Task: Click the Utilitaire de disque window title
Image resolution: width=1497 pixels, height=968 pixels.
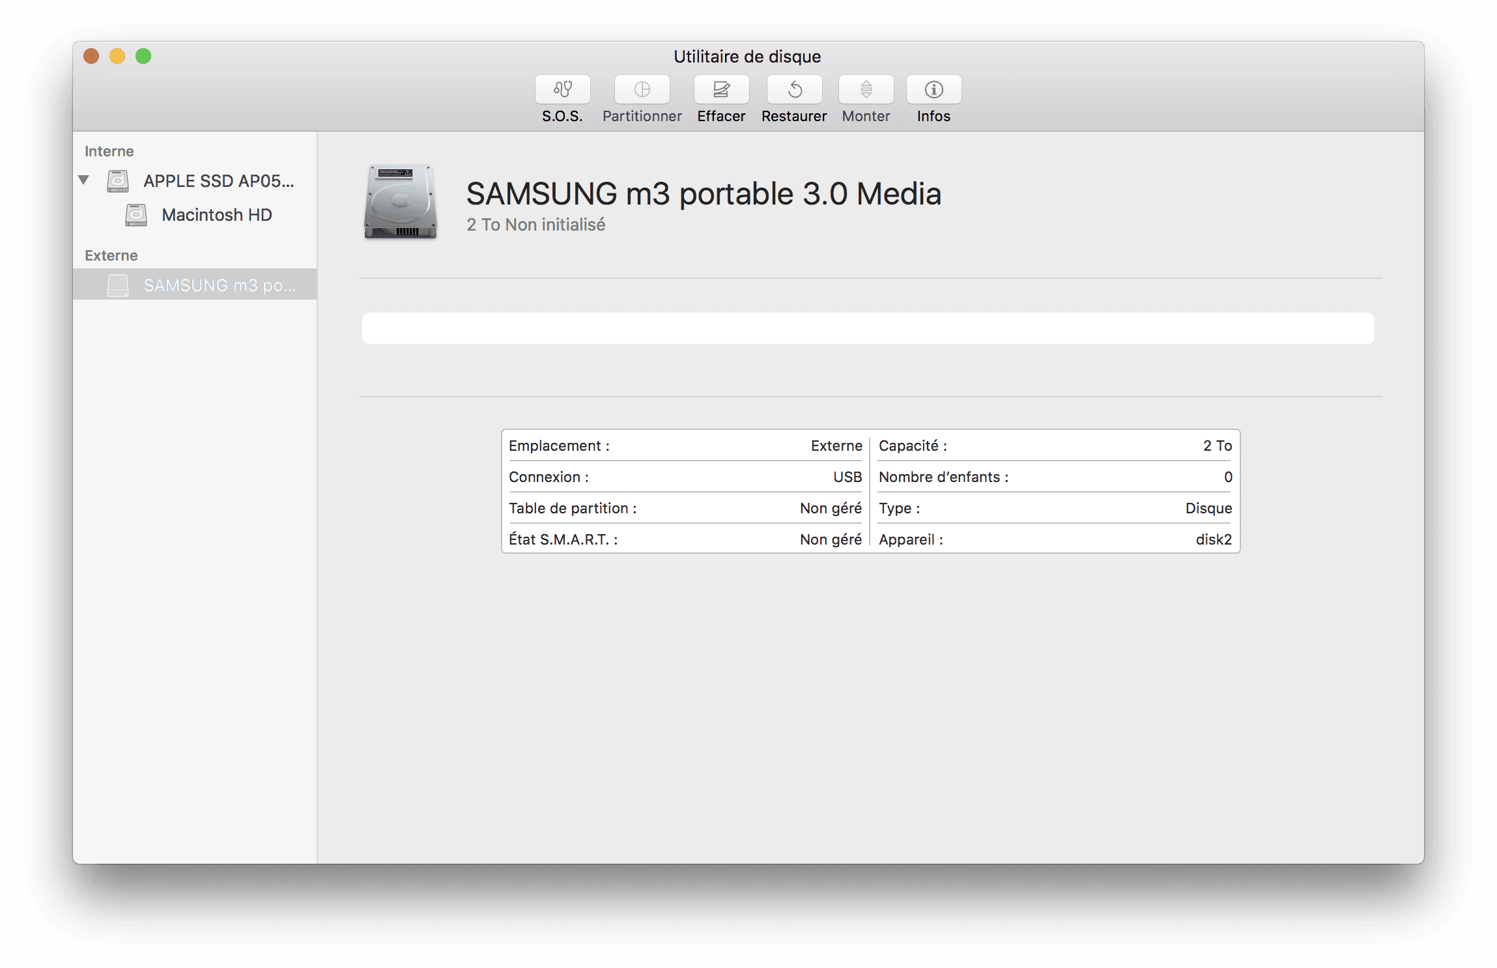Action: (747, 57)
